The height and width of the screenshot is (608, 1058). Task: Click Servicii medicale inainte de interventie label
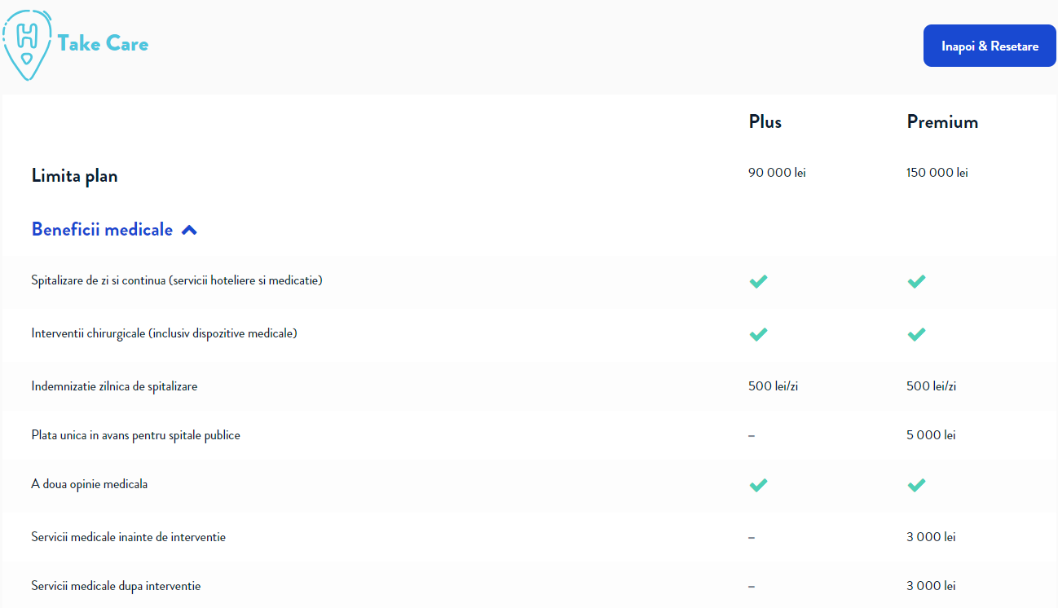click(129, 537)
